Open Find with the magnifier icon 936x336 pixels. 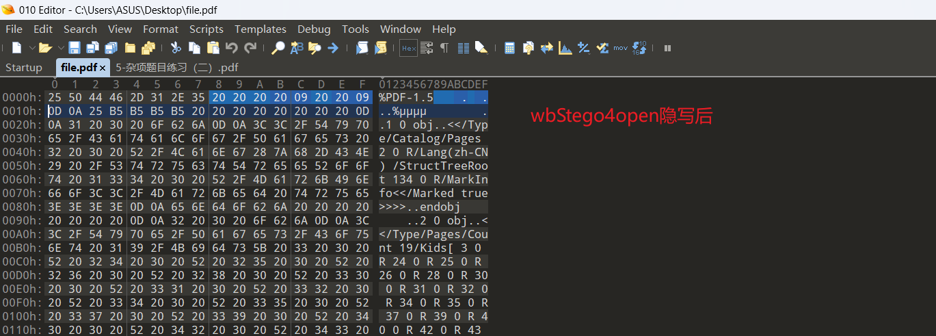point(278,48)
